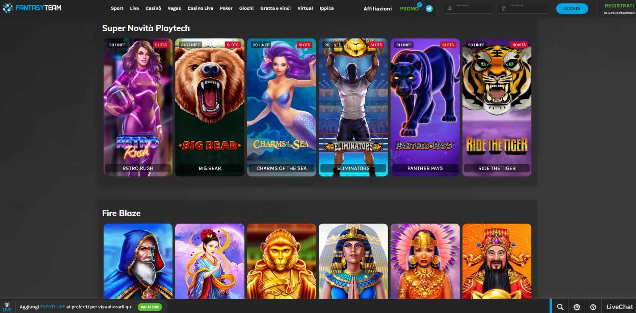Open the Giochi menu
This screenshot has width=636, height=313.
pyautogui.click(x=246, y=8)
